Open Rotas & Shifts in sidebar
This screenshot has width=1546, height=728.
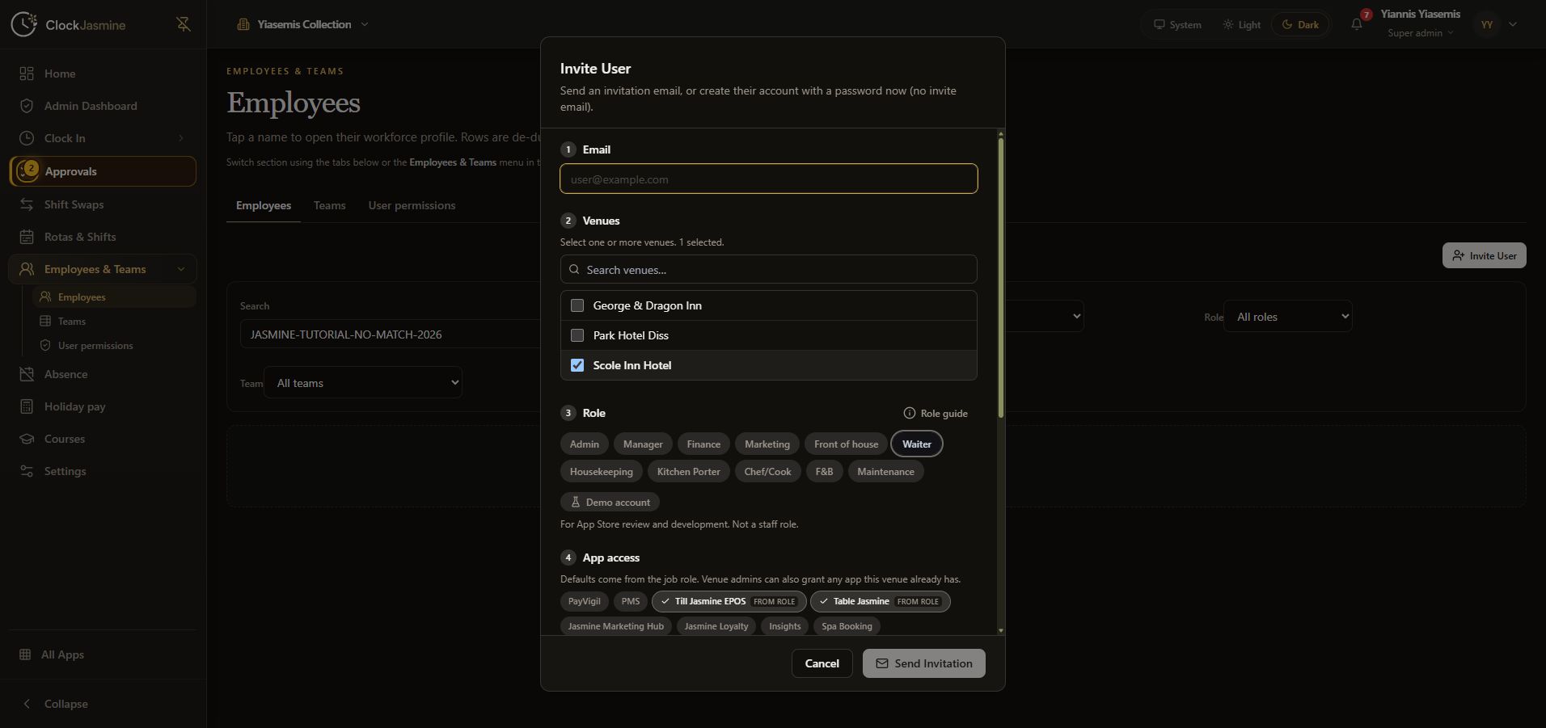coord(103,237)
